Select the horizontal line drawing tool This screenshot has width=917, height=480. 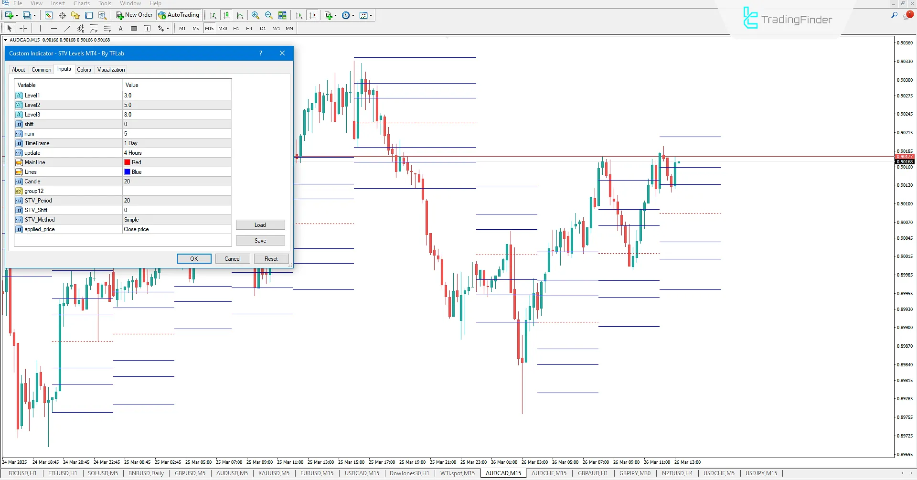pyautogui.click(x=53, y=28)
